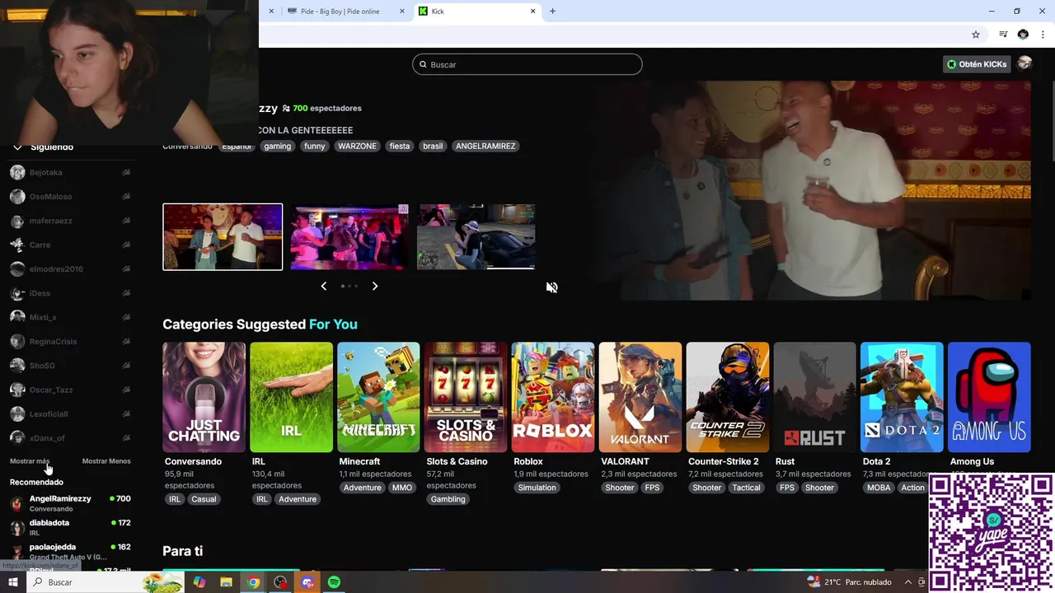Open the Just Chatting category card
1055x593 pixels.
[204, 397]
